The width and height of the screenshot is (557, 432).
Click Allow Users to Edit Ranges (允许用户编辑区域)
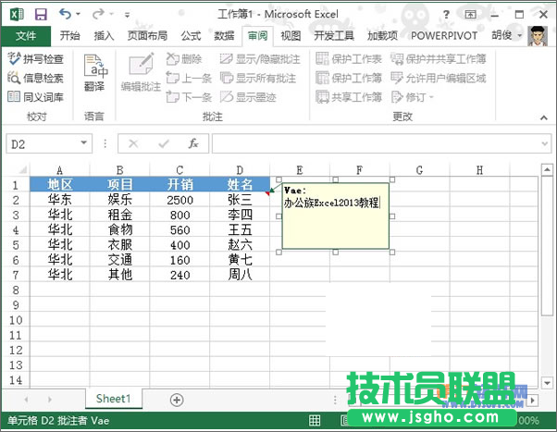click(439, 78)
